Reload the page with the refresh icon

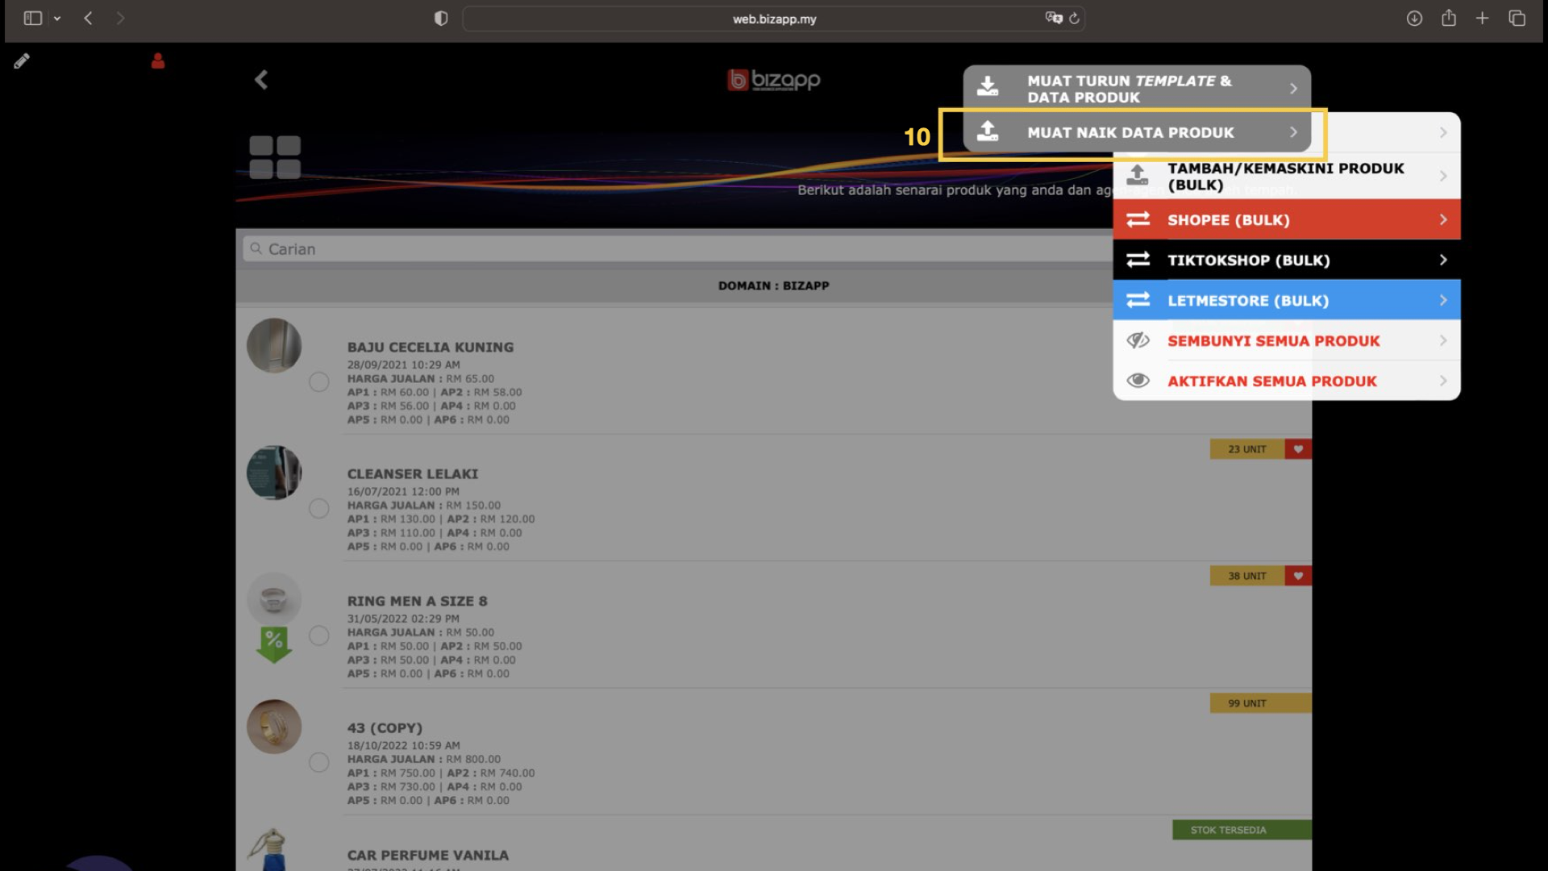click(1074, 18)
